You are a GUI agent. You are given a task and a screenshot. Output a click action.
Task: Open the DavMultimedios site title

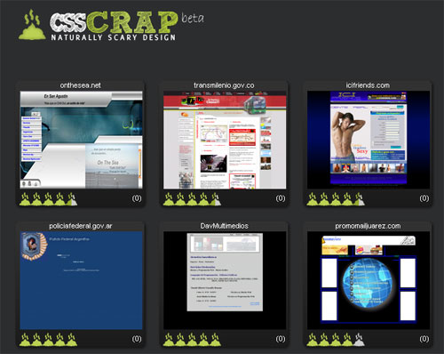point(224,226)
